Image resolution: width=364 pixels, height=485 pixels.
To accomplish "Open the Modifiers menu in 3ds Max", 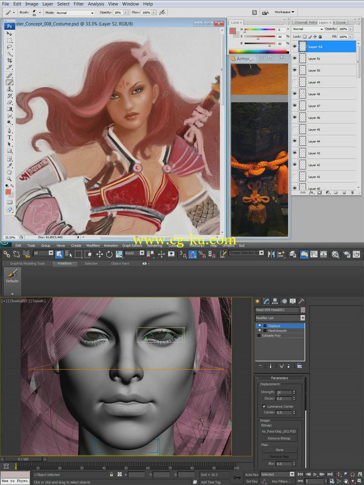I will click(x=93, y=245).
